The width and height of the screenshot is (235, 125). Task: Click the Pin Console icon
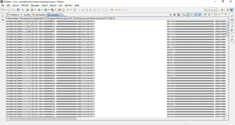point(205,15)
